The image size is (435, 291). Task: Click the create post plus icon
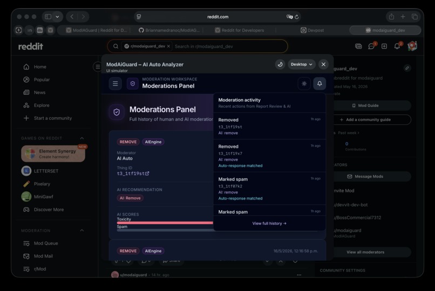click(384, 46)
